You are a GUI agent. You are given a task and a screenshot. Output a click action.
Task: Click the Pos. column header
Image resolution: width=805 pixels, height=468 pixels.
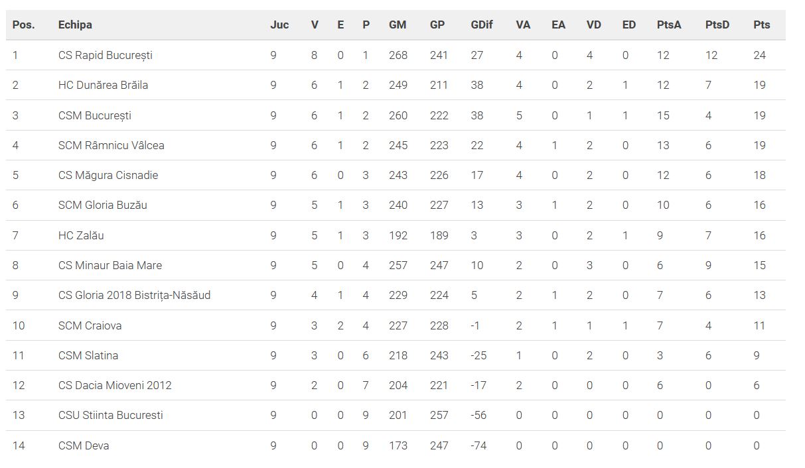point(23,25)
